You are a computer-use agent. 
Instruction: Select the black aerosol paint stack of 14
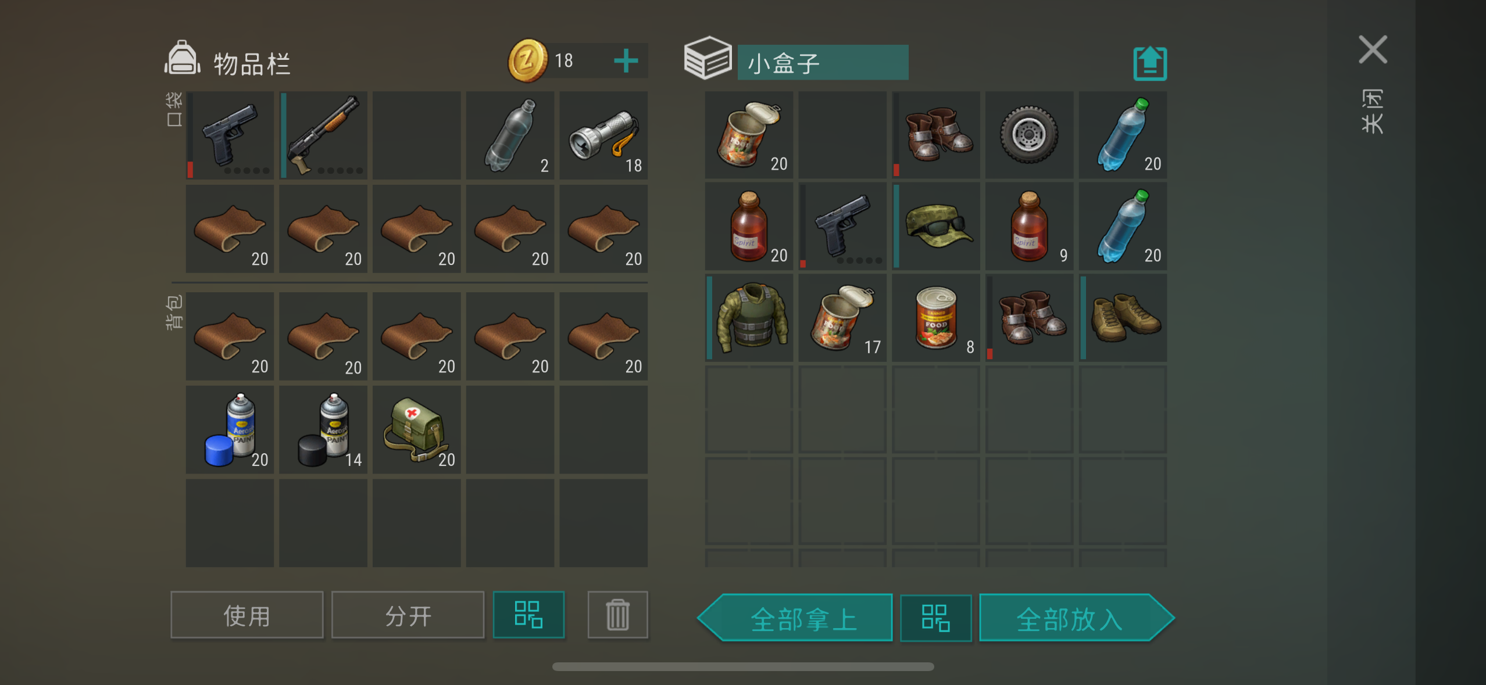pyautogui.click(x=323, y=429)
